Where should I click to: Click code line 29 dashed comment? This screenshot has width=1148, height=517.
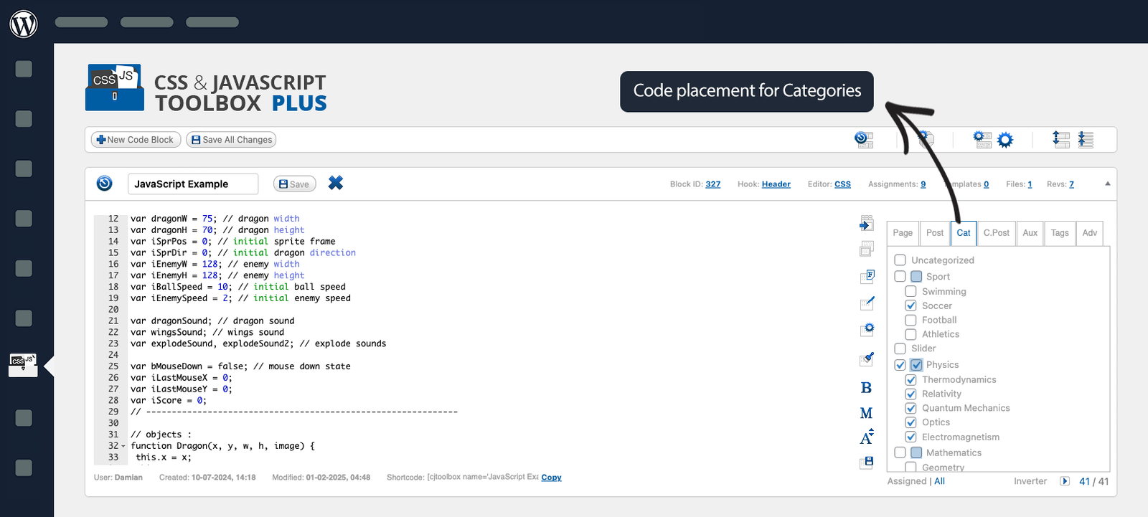(x=294, y=412)
